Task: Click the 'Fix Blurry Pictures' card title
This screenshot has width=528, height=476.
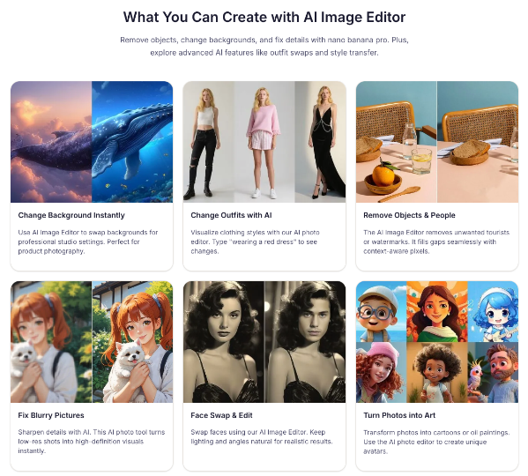Action: click(x=51, y=415)
